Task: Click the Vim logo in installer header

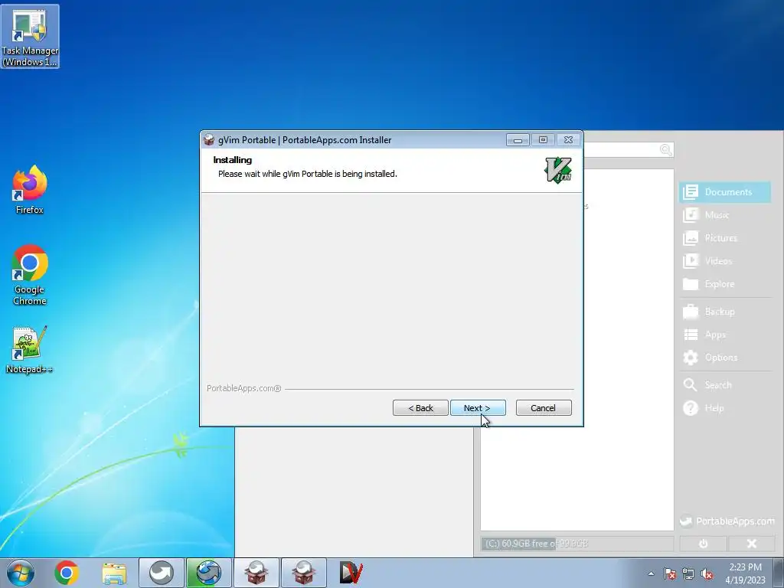Action: [x=558, y=170]
